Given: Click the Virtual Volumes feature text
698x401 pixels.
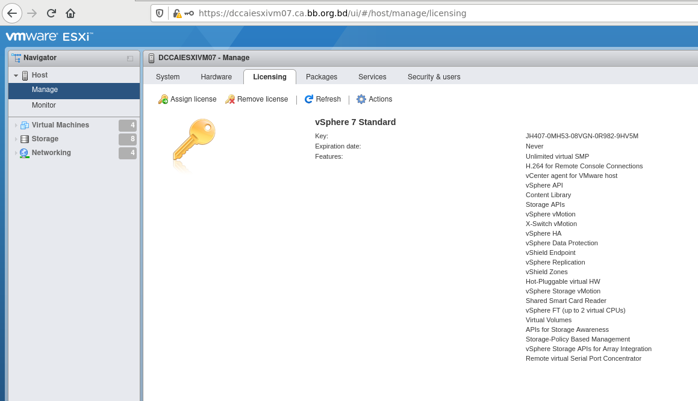Looking at the screenshot, I should pyautogui.click(x=549, y=320).
